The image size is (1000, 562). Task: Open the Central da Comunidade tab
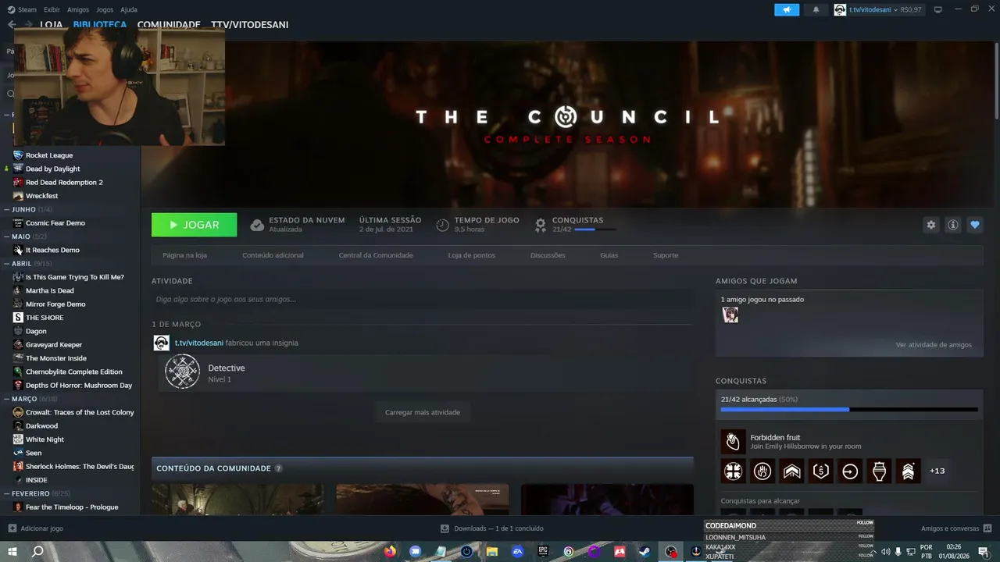[376, 255]
